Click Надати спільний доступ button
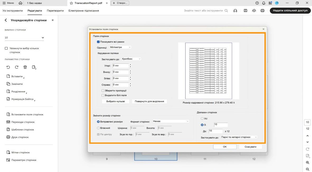Screen dimensions: 312x172 [290, 11]
